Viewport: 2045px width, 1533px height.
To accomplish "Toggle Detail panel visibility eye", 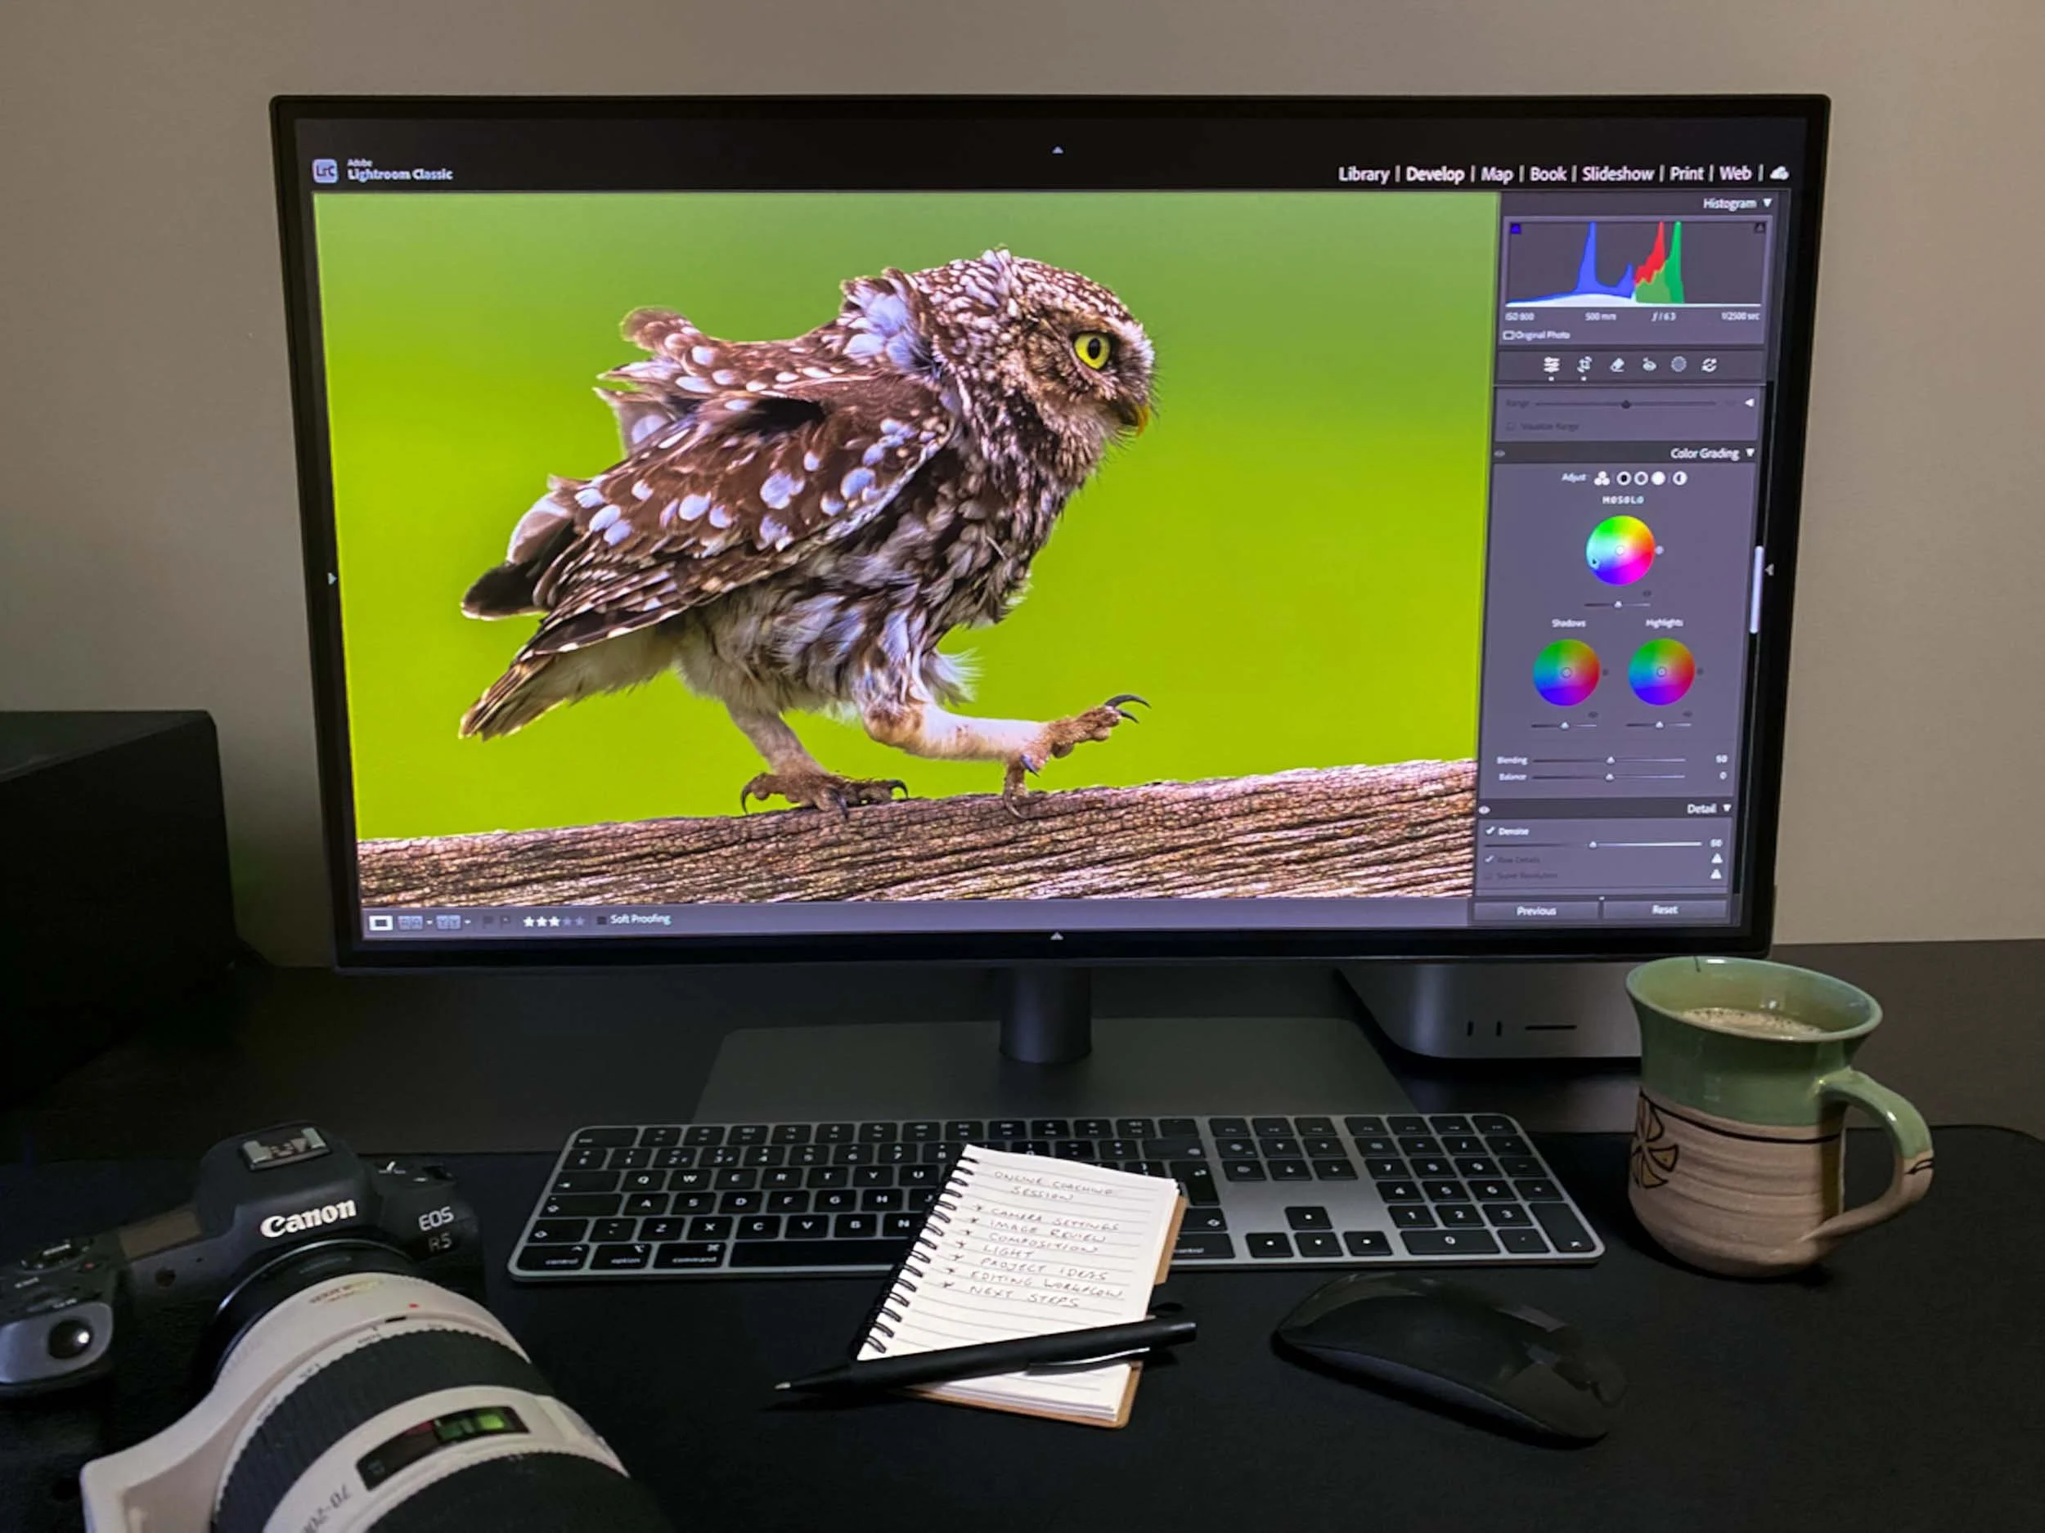I will 1485,809.
